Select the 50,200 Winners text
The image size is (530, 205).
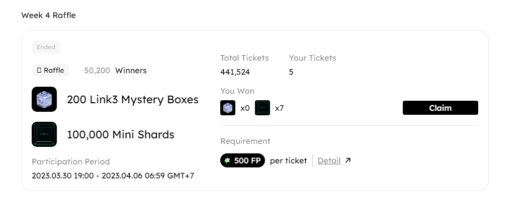115,70
